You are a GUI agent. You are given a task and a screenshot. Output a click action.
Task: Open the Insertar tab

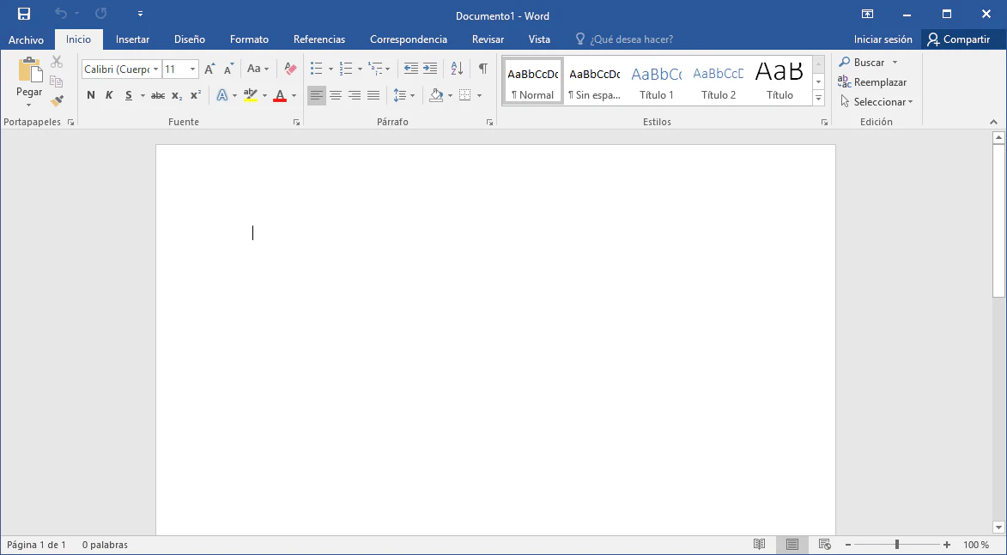[x=132, y=39]
